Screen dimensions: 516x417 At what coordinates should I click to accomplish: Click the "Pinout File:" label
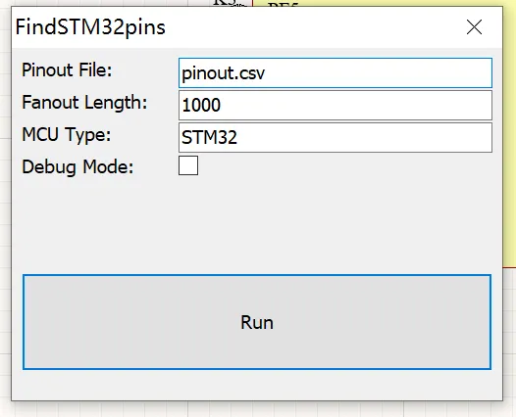pos(67,69)
